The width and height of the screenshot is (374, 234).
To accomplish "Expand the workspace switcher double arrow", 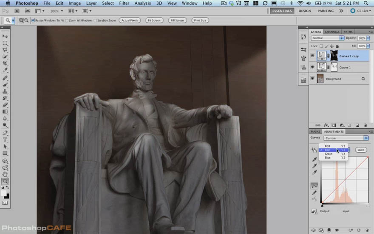I will (x=341, y=11).
